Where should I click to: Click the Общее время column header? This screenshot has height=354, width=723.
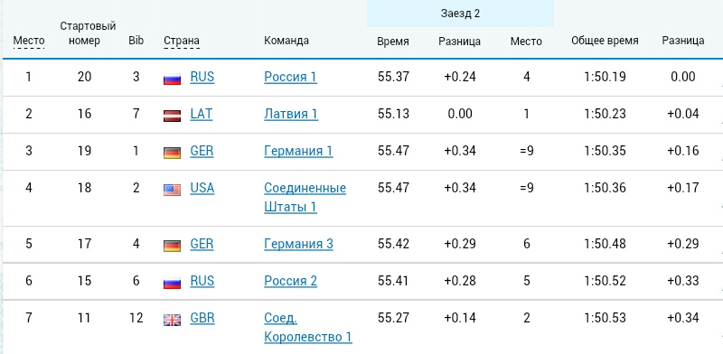click(605, 41)
